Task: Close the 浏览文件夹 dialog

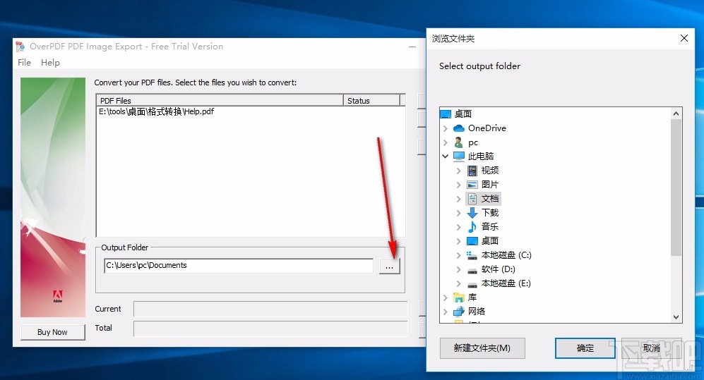Action: (684, 38)
